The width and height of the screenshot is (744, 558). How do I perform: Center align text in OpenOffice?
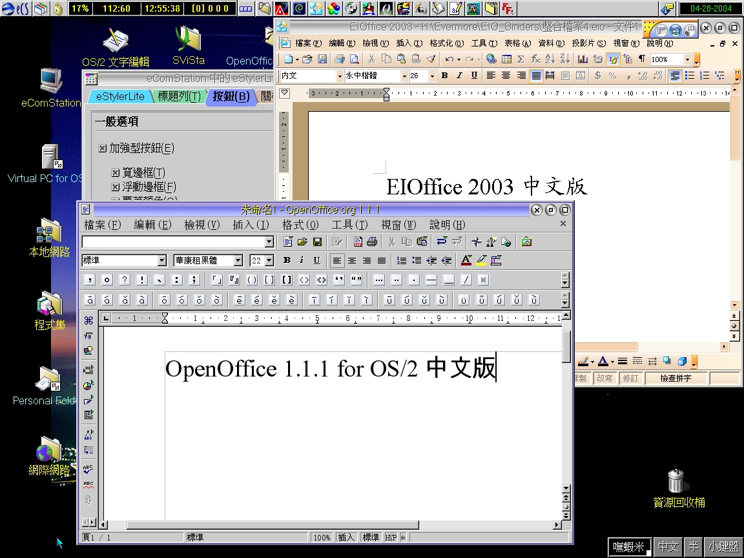tap(351, 260)
